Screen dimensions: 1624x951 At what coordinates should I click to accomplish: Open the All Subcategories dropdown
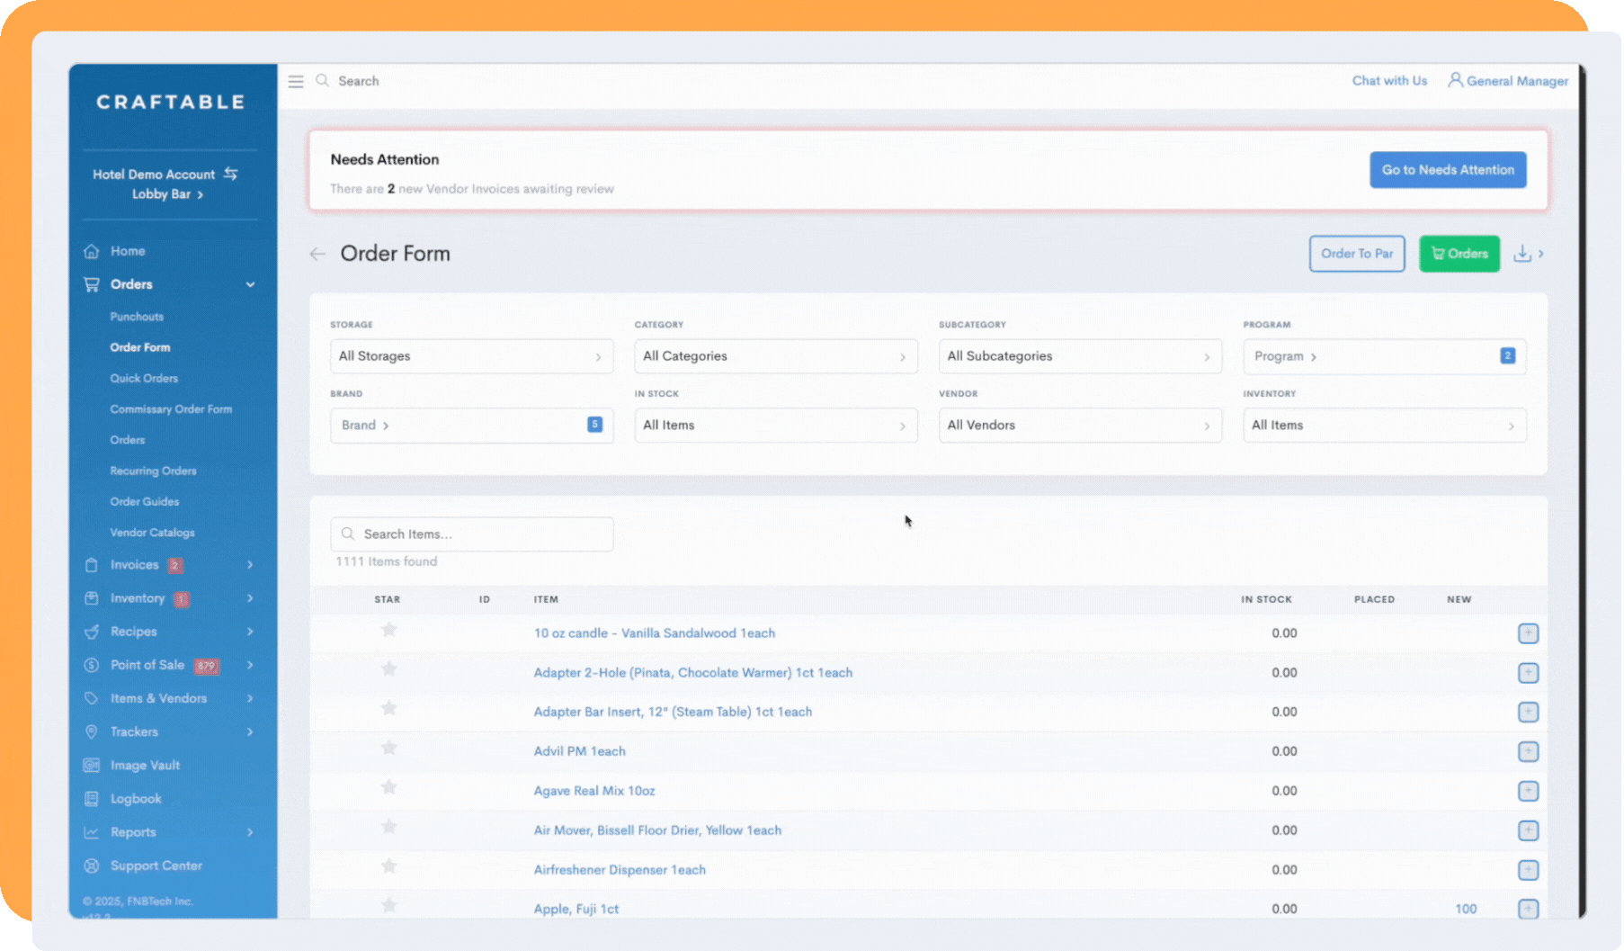[x=1080, y=356]
